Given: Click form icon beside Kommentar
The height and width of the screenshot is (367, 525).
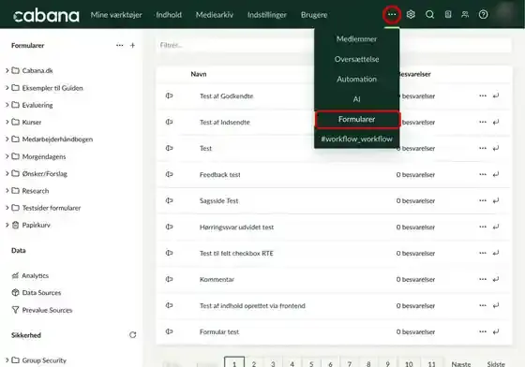Looking at the screenshot, I should [x=169, y=279].
